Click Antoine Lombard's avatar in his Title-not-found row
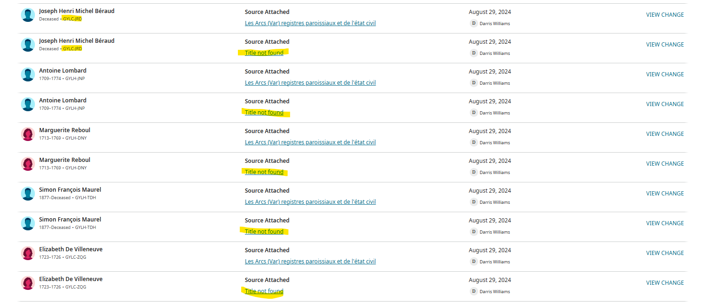 tap(28, 104)
